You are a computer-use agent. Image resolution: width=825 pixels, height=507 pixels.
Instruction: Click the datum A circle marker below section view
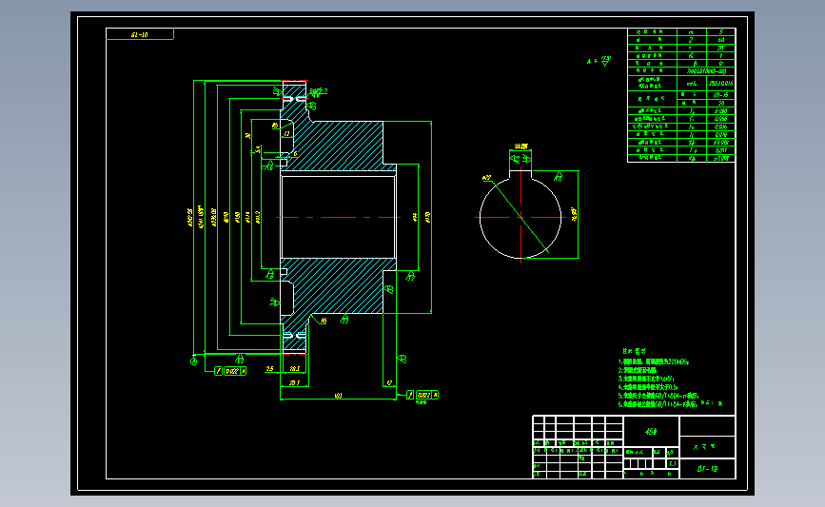coord(193,361)
